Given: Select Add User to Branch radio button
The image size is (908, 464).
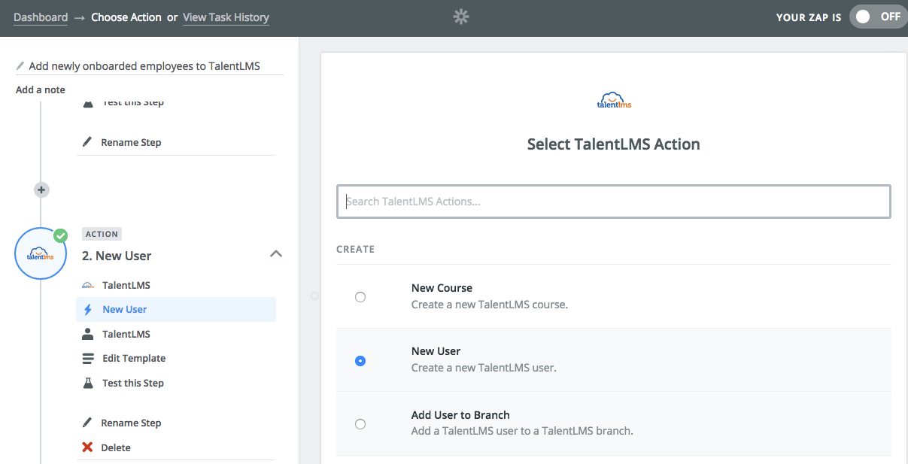Looking at the screenshot, I should coord(360,424).
